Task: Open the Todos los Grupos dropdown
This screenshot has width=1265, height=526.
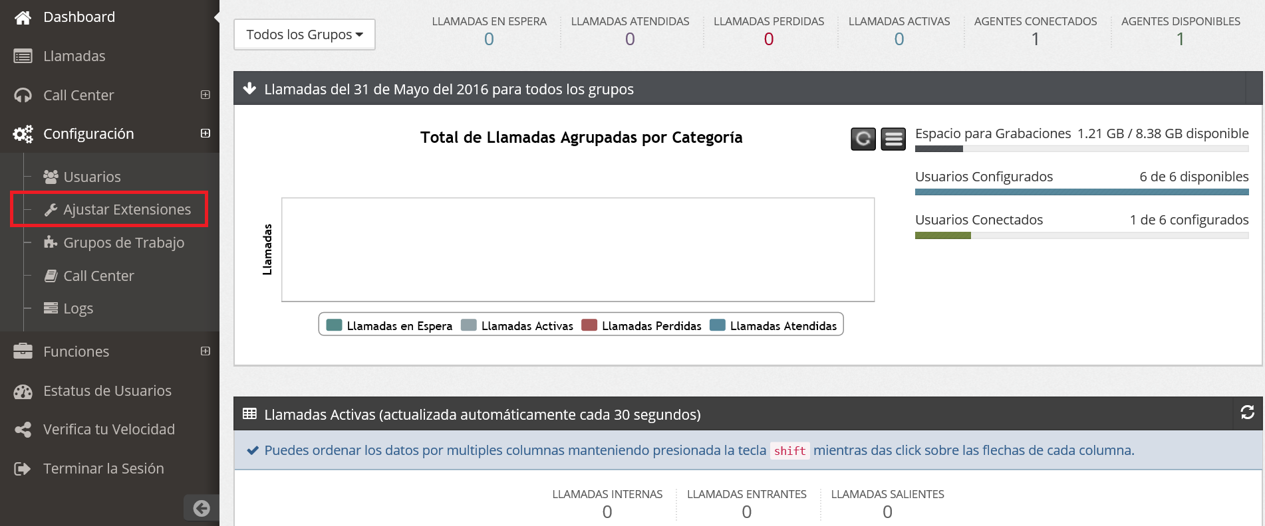Action: pos(305,35)
